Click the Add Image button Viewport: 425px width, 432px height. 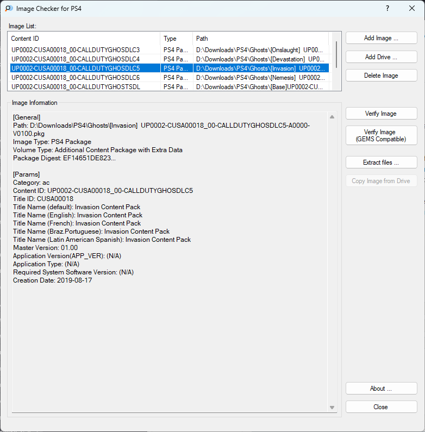tap(381, 38)
